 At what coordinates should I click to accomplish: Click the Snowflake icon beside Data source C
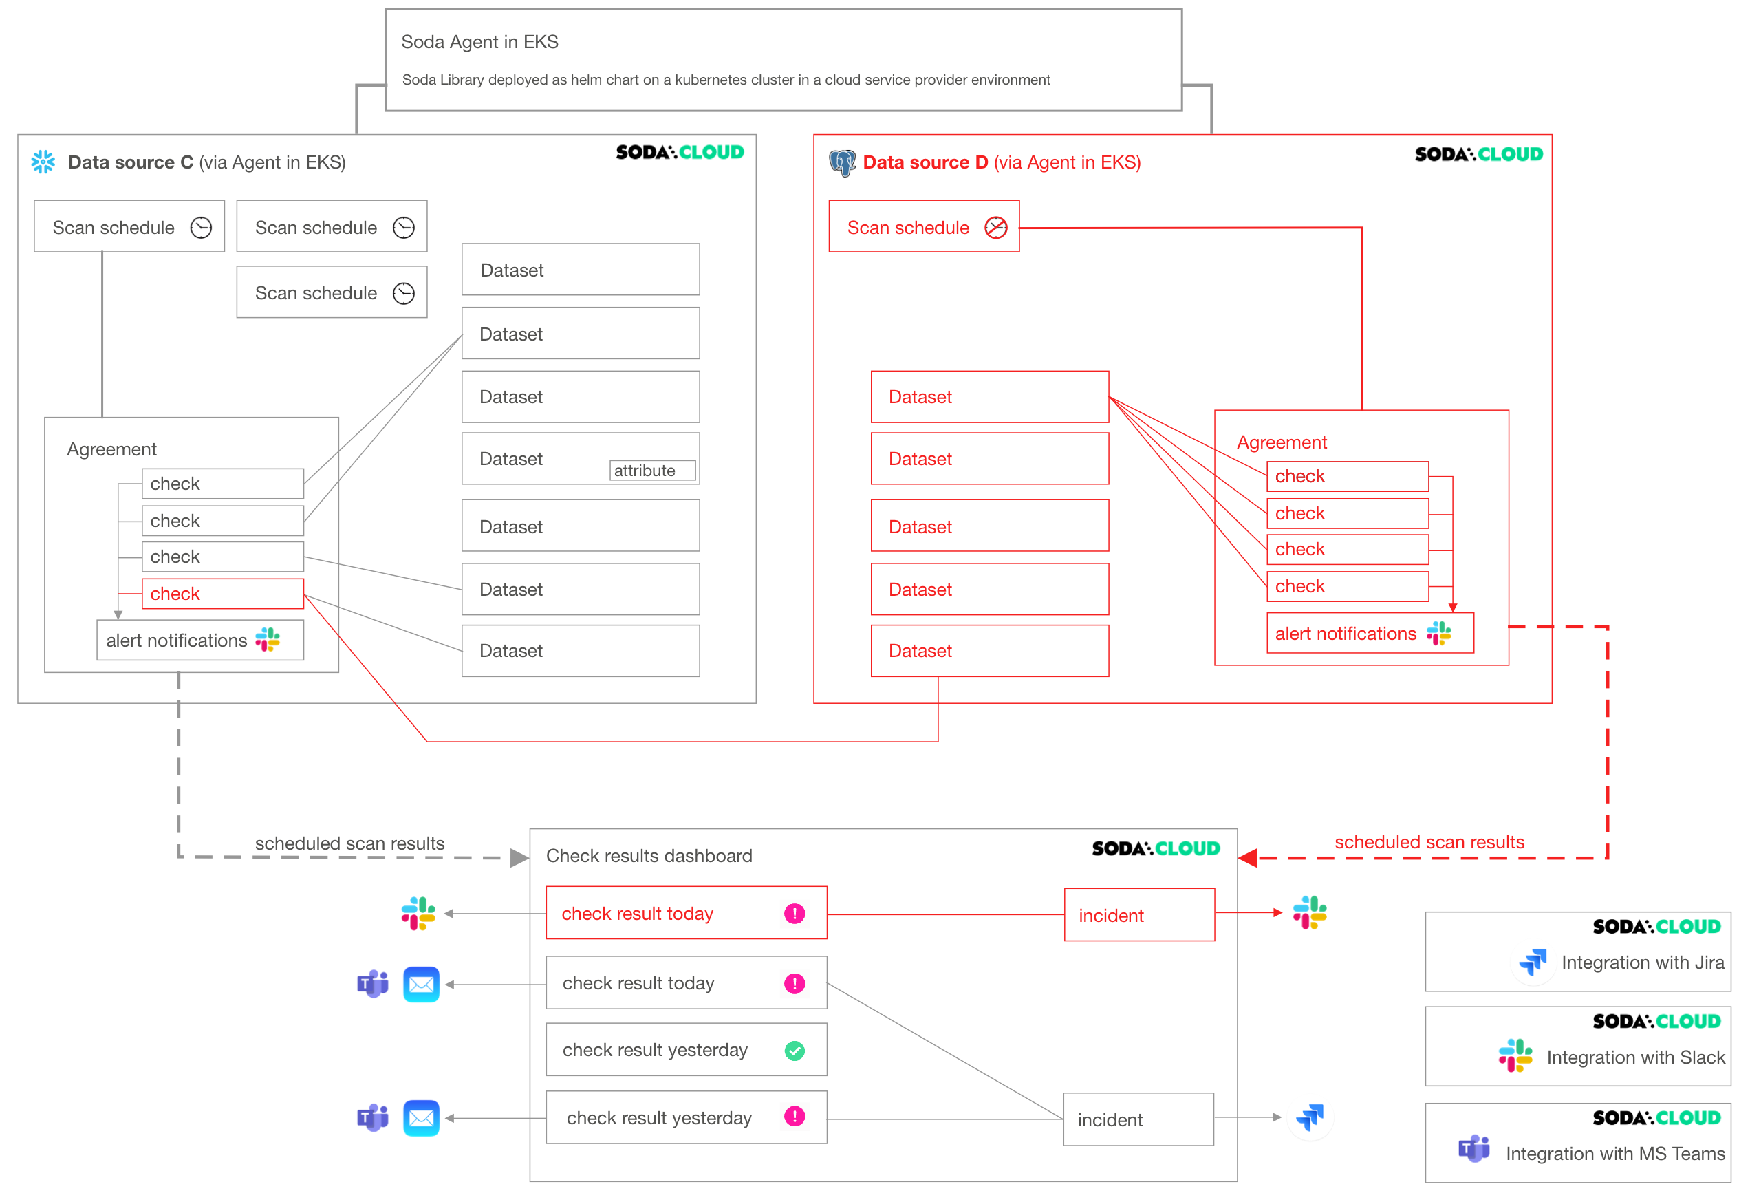point(43,162)
